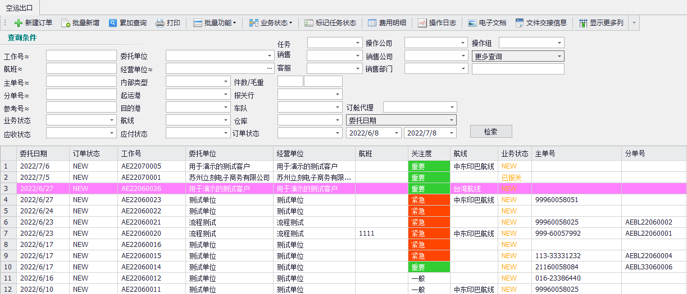
Task: Open the 委托日期 date type dropdown
Action: 401,120
